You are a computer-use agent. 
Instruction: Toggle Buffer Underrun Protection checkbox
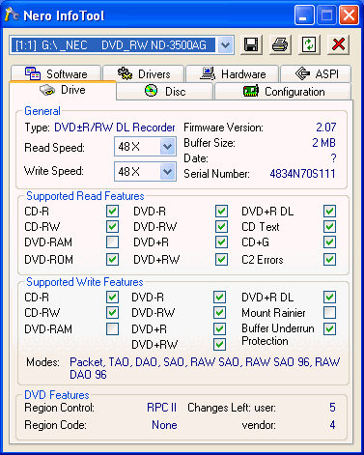pos(330,328)
